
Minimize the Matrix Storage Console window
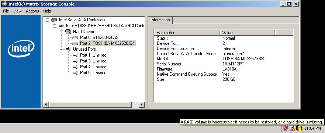283,4
